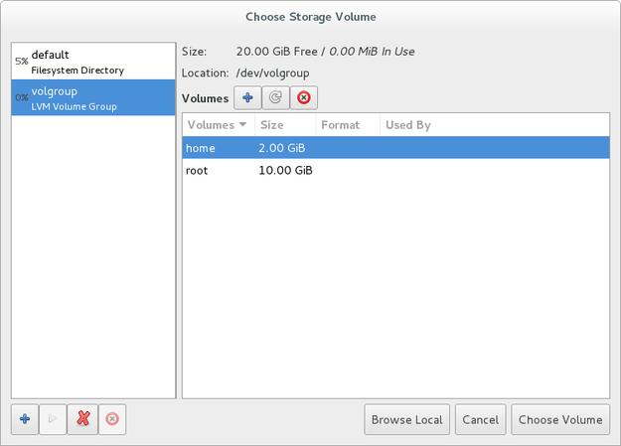
Task: Add a new storage pool
Action: coord(25,419)
